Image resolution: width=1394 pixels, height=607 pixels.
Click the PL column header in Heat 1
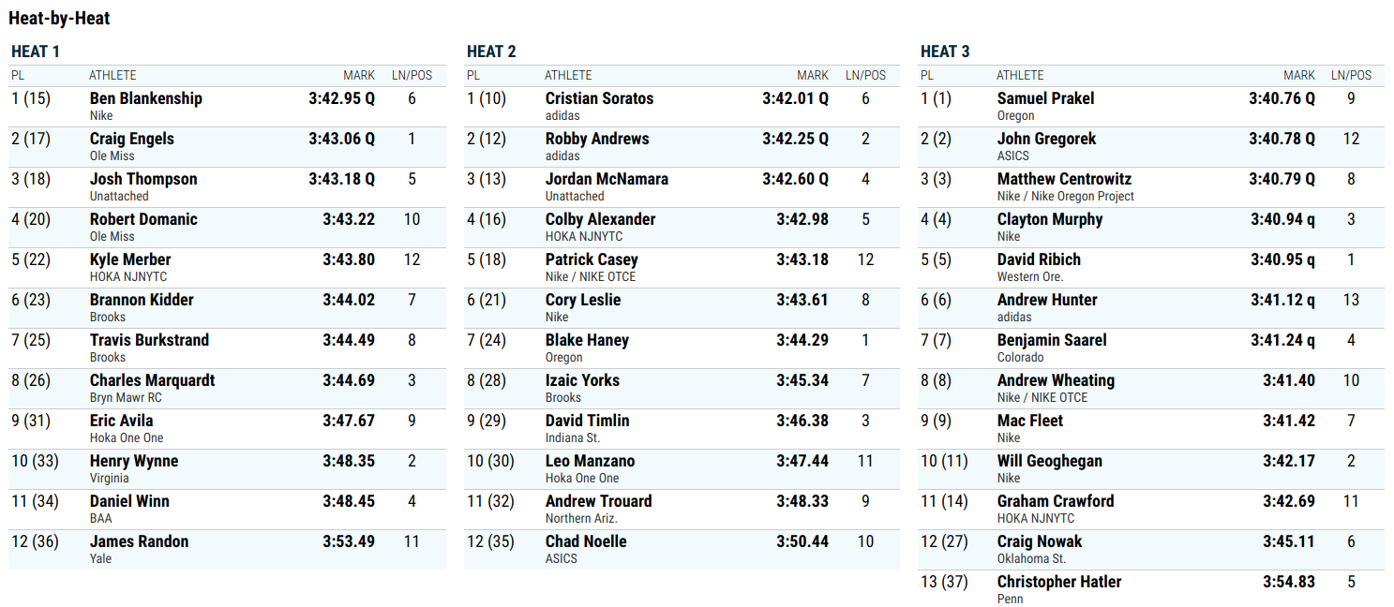18,75
